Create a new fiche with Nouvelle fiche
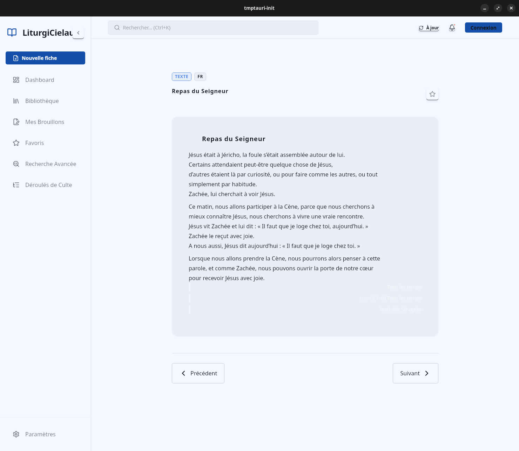Viewport: 519px width, 451px height. [x=45, y=58]
